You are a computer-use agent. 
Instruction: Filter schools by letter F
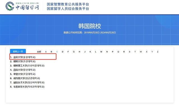pos(68,52)
